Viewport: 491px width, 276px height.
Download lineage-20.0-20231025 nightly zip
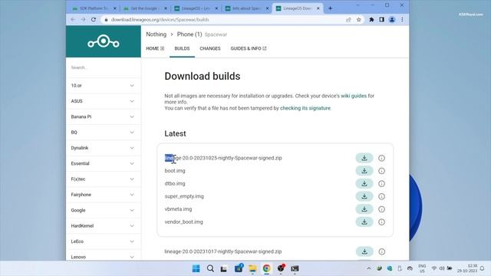364,158
